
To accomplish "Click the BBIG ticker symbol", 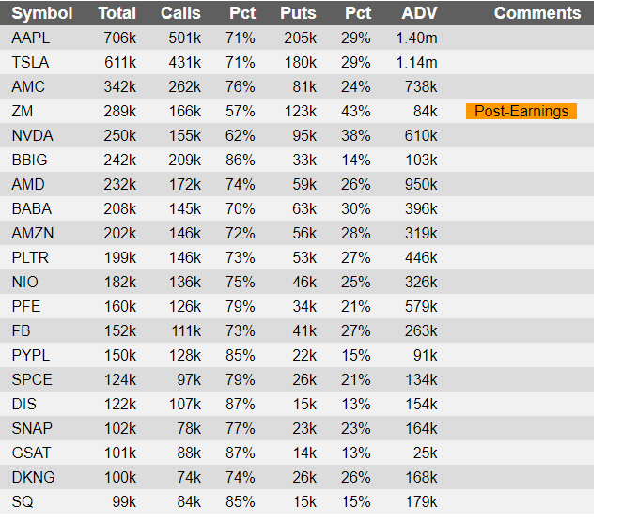I will pos(29,161).
